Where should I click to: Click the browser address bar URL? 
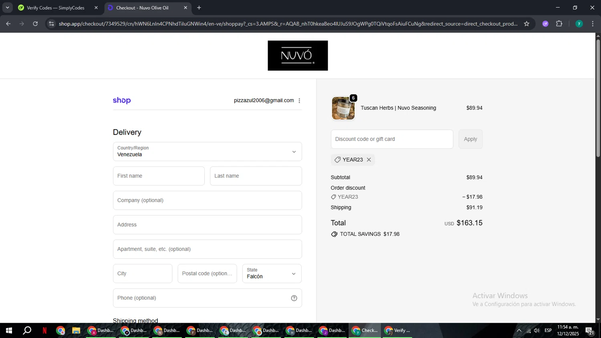(x=288, y=24)
